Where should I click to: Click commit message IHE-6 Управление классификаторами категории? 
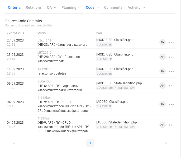click(x=60, y=88)
